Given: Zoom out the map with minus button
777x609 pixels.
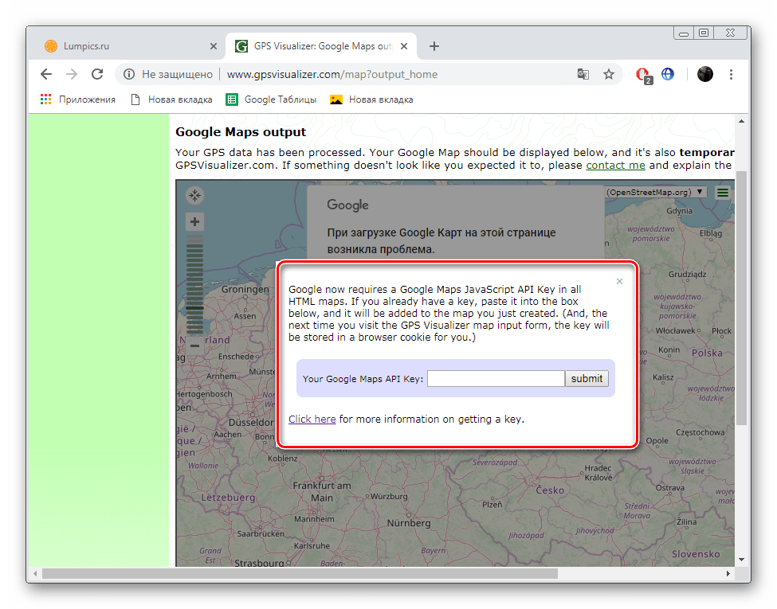Looking at the screenshot, I should pyautogui.click(x=194, y=345).
